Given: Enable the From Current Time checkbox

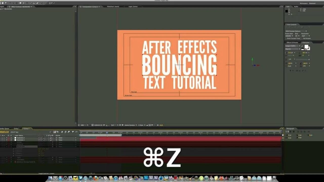Looking at the screenshot, I should coord(286,38).
